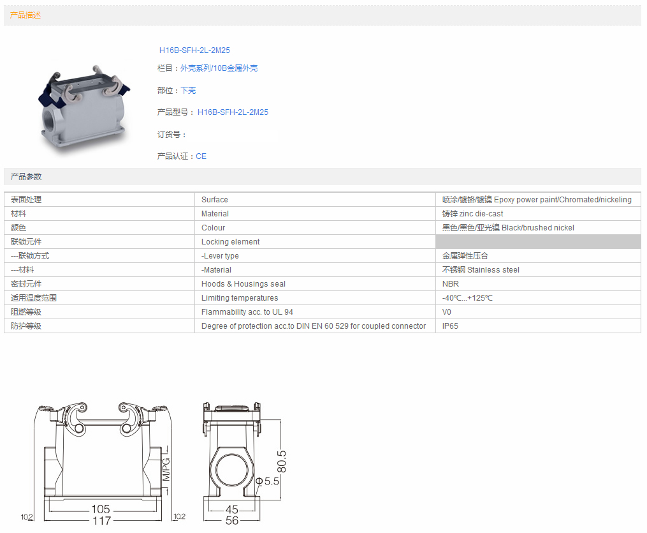Click the Black/brushed nickel colour value
Image resolution: width=647 pixels, height=533 pixels.
(508, 228)
